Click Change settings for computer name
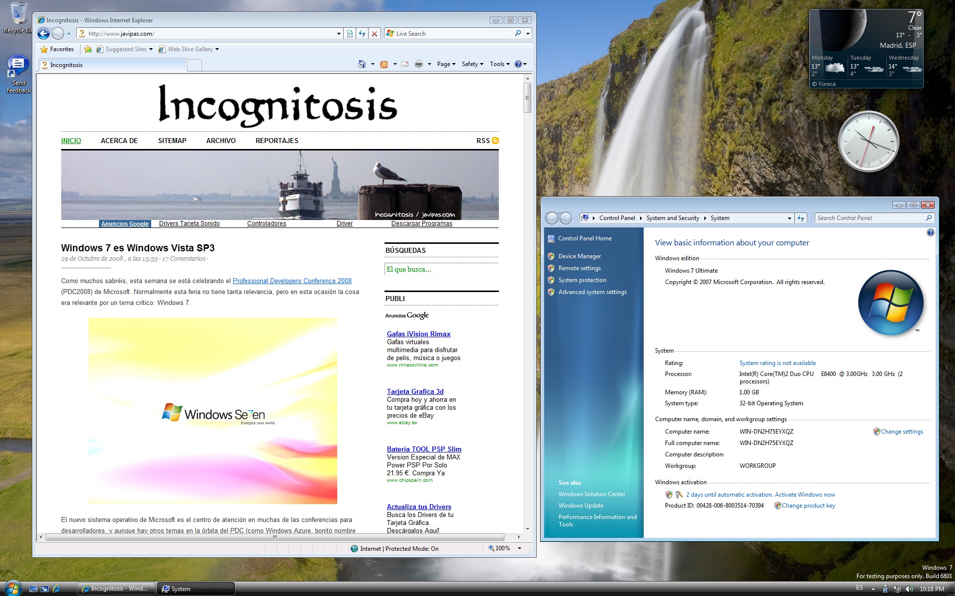The image size is (955, 596). (902, 432)
